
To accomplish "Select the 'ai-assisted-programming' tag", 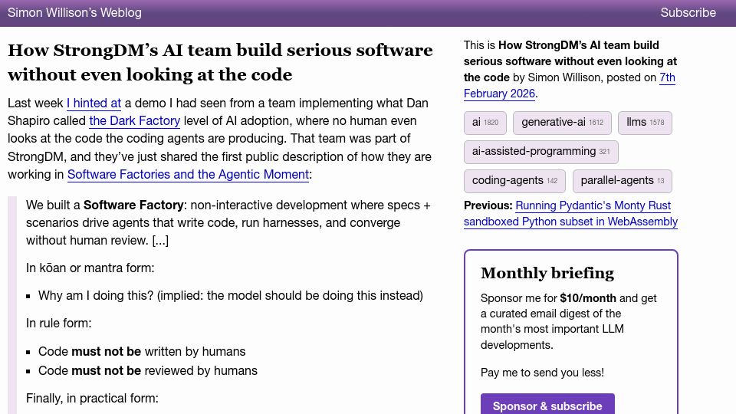I will (x=540, y=152).
